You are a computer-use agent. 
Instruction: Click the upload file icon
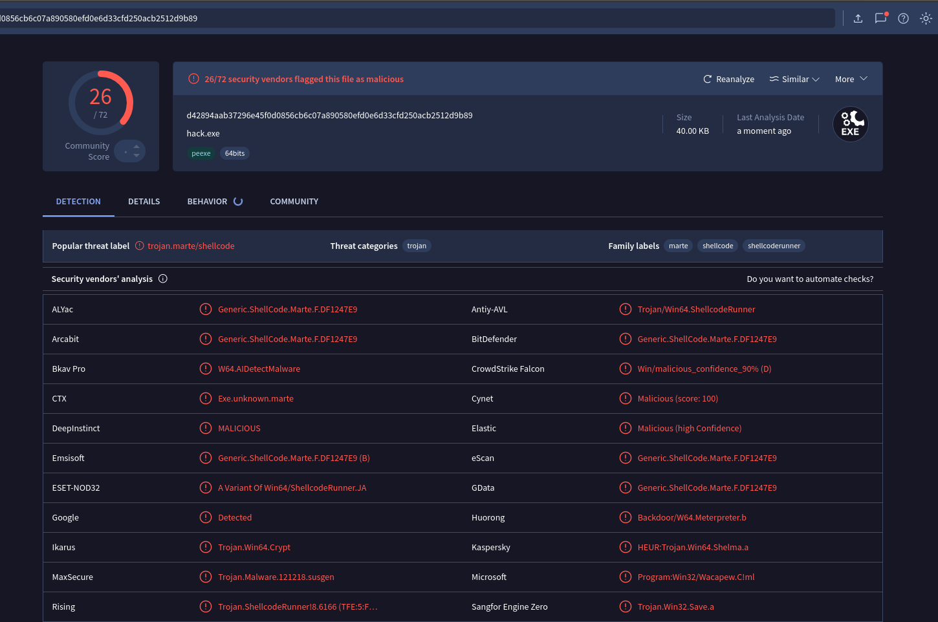(858, 18)
